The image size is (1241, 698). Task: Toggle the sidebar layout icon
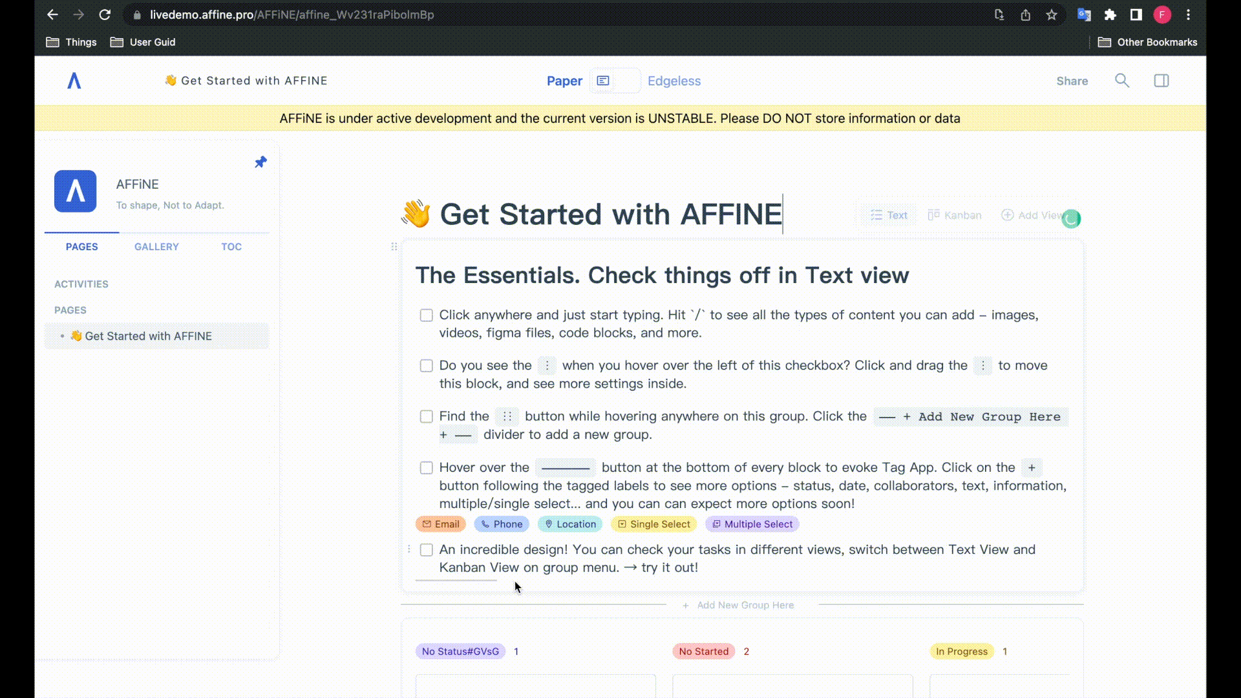coord(1161,81)
